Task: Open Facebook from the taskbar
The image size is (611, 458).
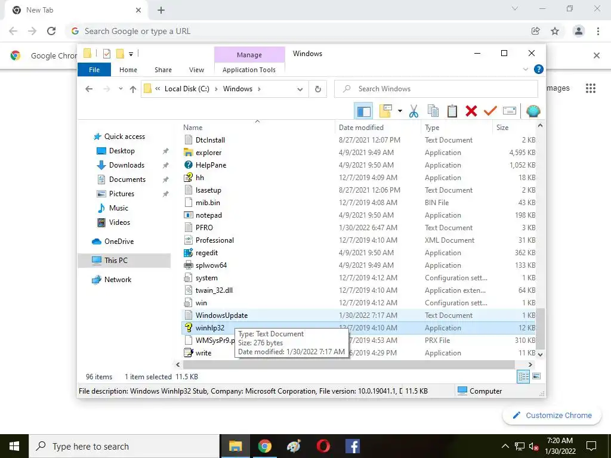Action: (x=352, y=446)
